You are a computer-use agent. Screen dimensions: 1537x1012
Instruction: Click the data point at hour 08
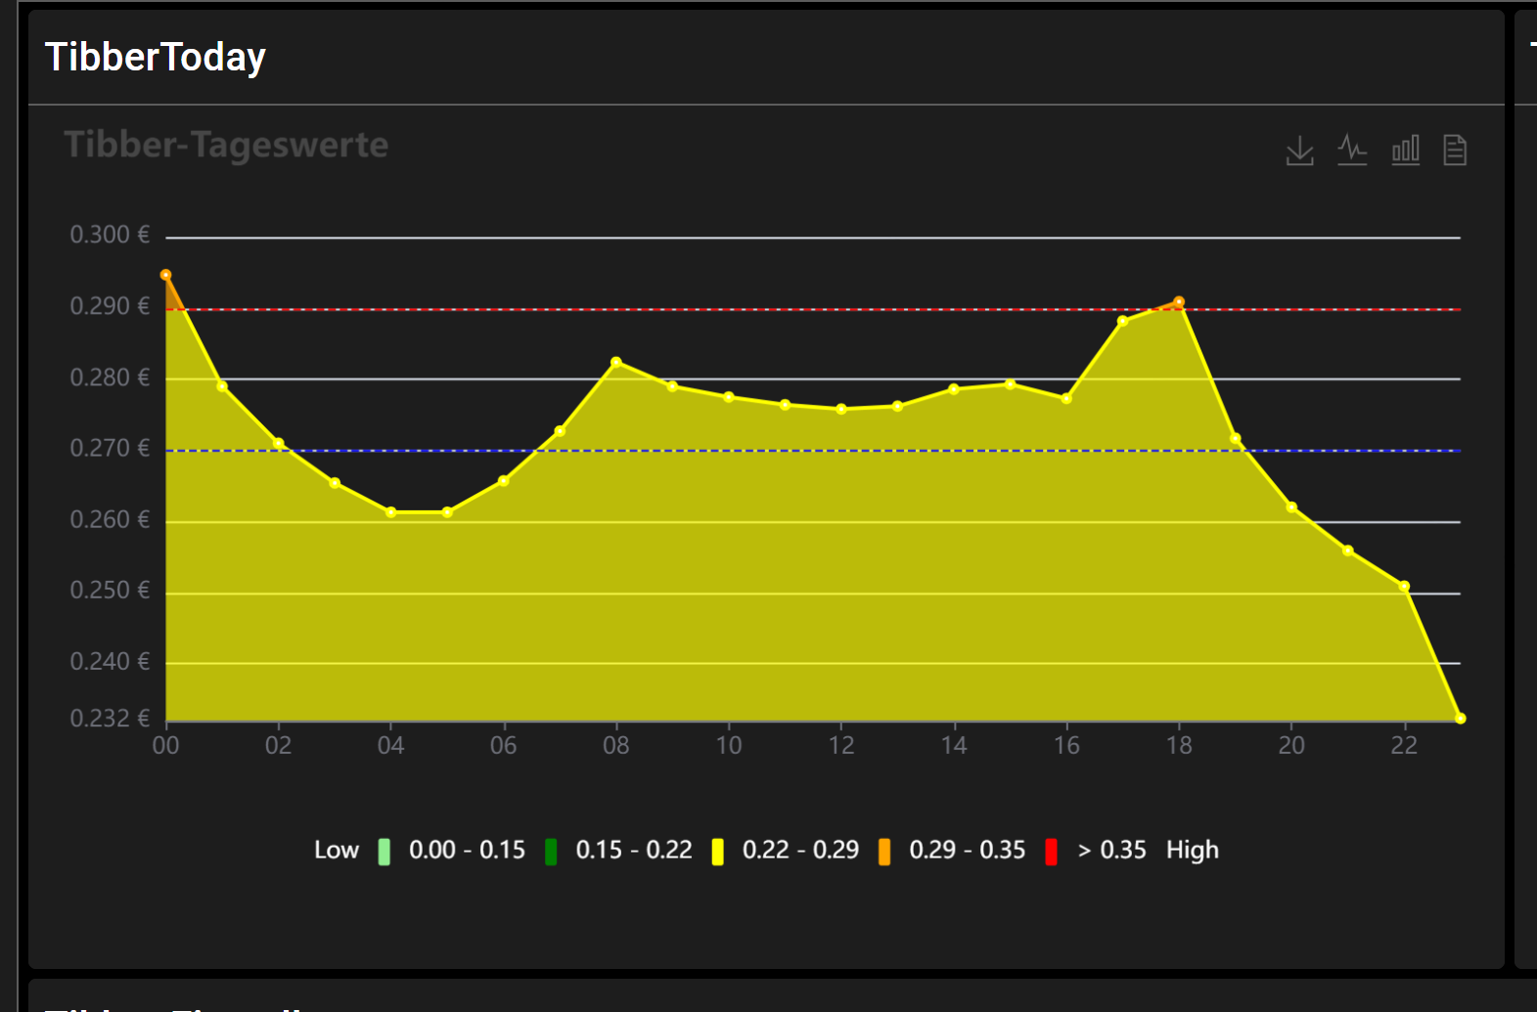[616, 363]
